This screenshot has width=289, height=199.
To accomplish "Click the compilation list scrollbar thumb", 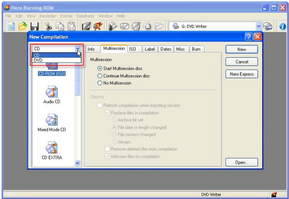I will [x=78, y=79].
